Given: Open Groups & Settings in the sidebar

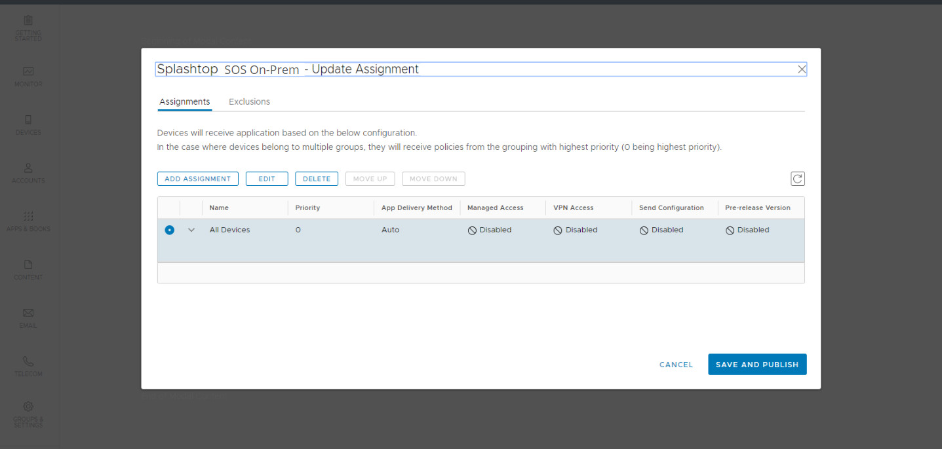Looking at the screenshot, I should click(x=28, y=414).
